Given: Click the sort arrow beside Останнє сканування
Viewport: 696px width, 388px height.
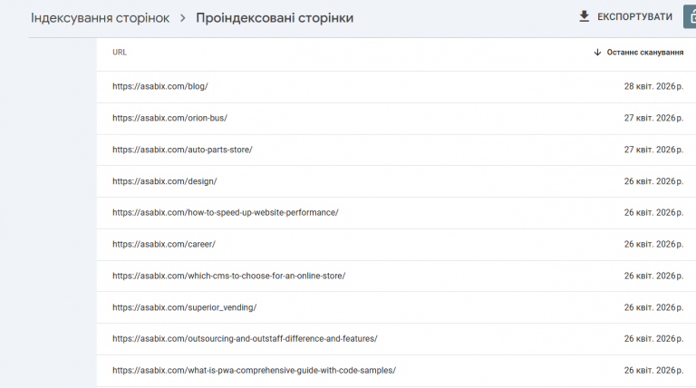Looking at the screenshot, I should tap(597, 53).
